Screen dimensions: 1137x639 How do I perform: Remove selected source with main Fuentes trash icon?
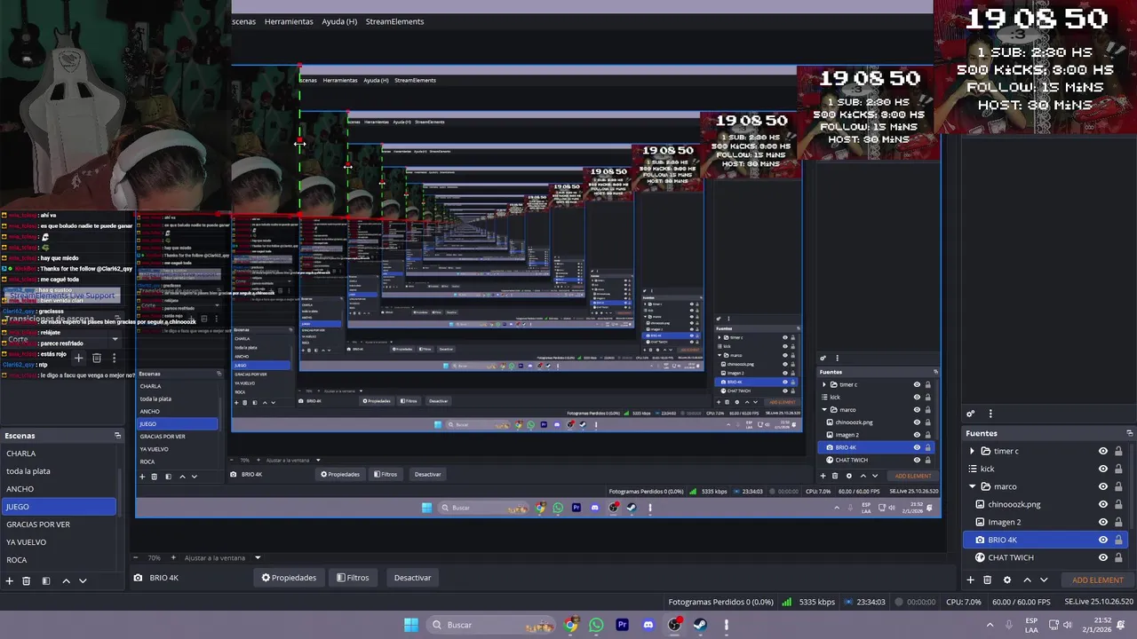click(987, 580)
